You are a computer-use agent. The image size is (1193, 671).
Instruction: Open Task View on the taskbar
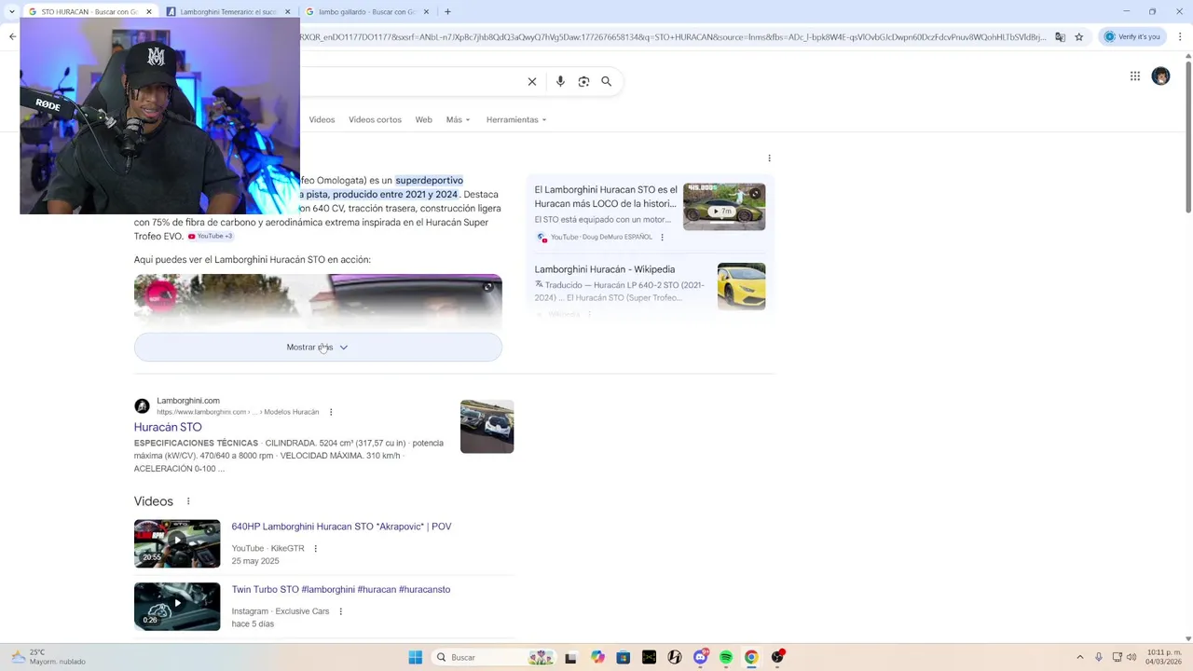point(570,657)
